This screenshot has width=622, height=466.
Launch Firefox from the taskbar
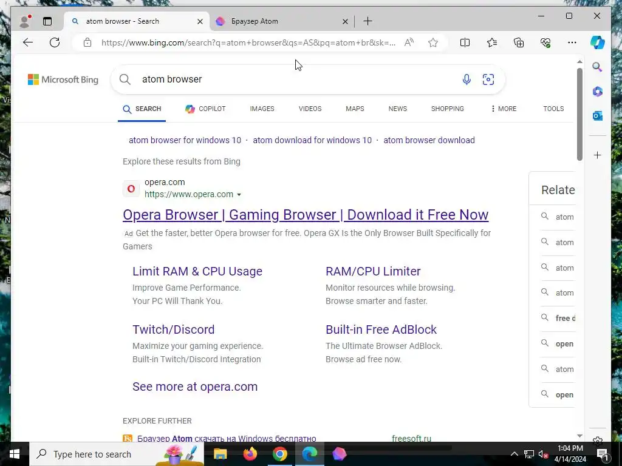tap(250, 454)
